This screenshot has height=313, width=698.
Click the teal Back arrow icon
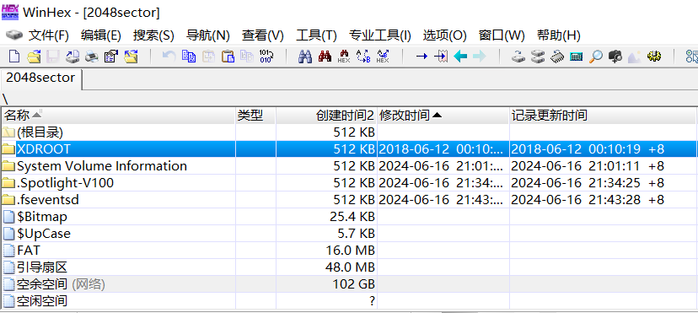(460, 57)
